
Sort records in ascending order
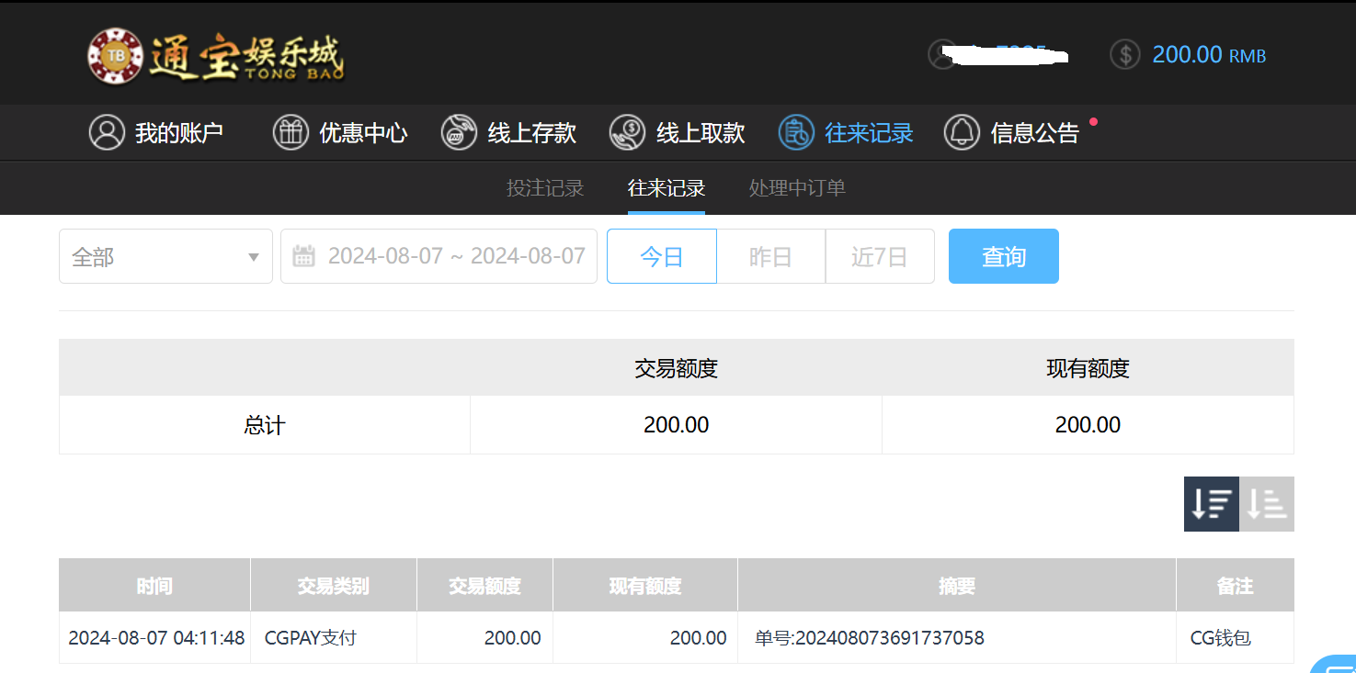tap(1267, 504)
